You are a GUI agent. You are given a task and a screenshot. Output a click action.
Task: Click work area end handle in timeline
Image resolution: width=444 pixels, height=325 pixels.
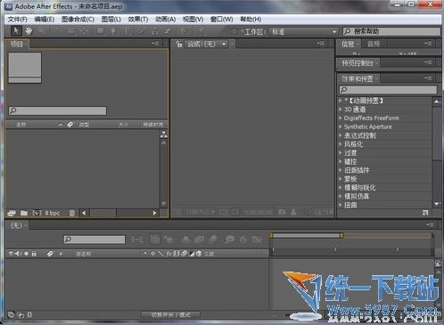(341, 235)
